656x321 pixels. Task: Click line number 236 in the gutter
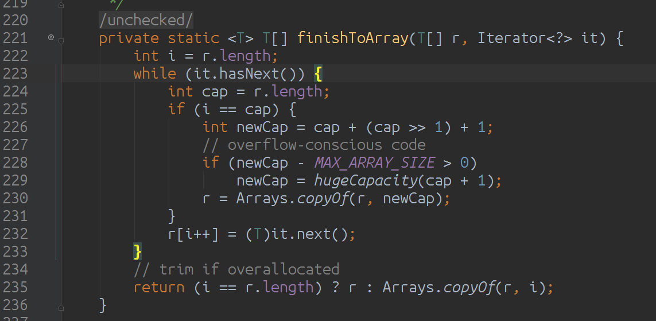coord(15,305)
